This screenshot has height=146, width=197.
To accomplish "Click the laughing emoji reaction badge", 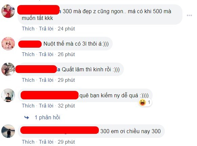I will tap(145, 102).
